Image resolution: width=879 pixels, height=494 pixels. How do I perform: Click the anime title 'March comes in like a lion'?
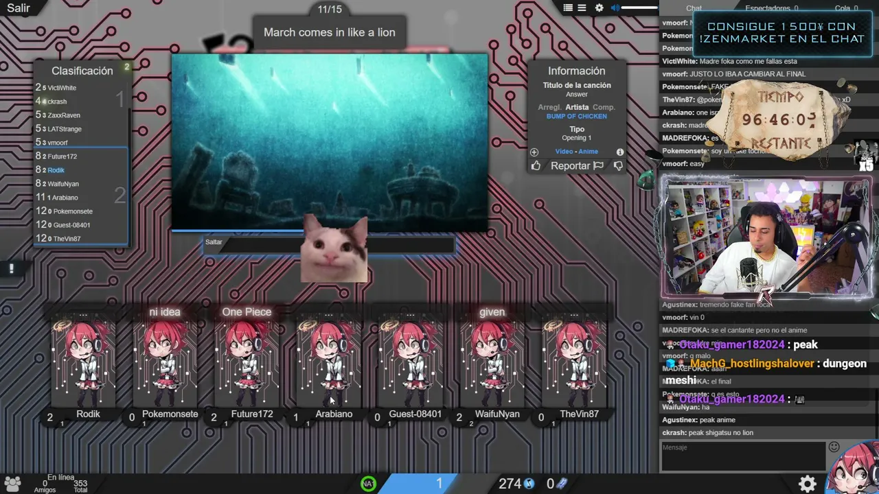click(x=330, y=32)
